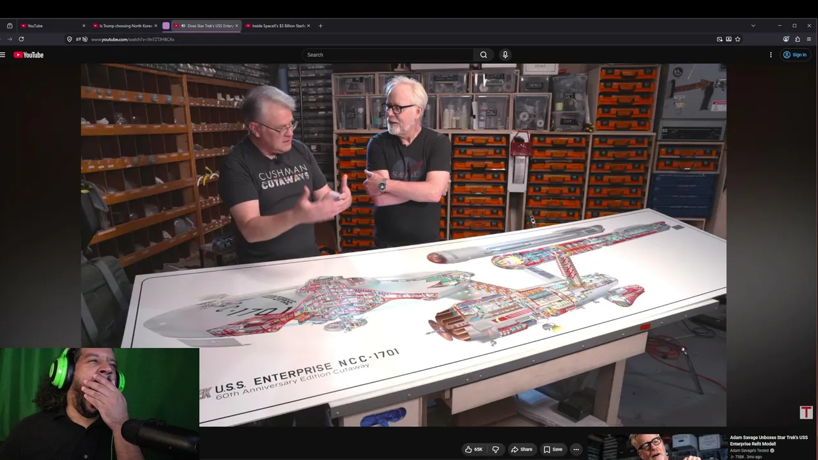Open the YouTube guide hamburger menu
Viewport: 818px width, 460px height.
[3, 55]
